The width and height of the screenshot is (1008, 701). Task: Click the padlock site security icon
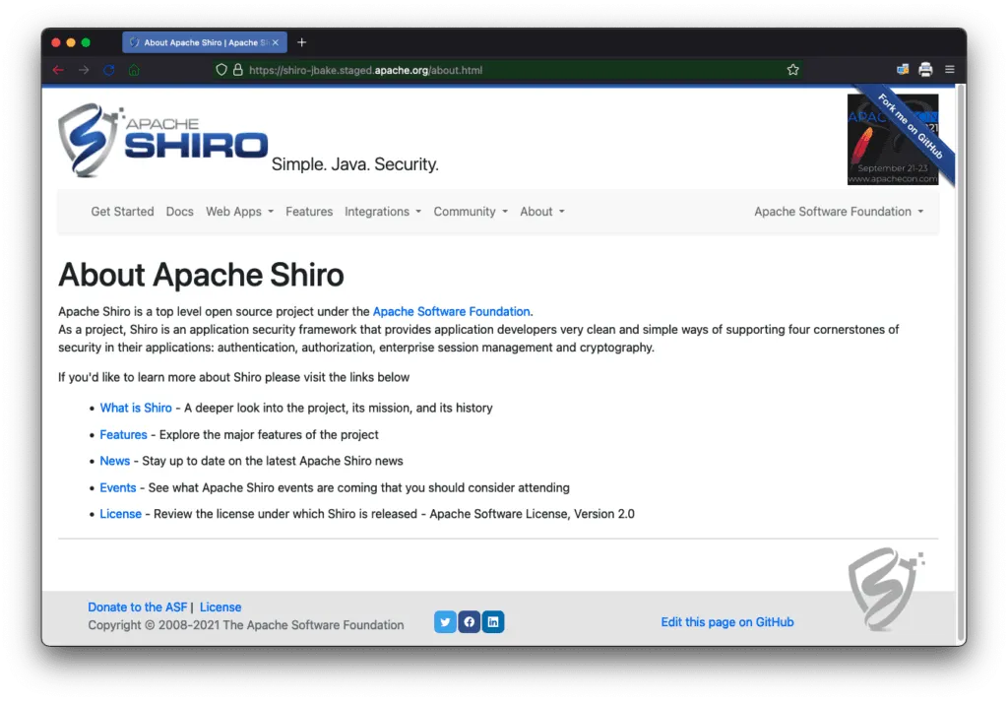pos(237,70)
